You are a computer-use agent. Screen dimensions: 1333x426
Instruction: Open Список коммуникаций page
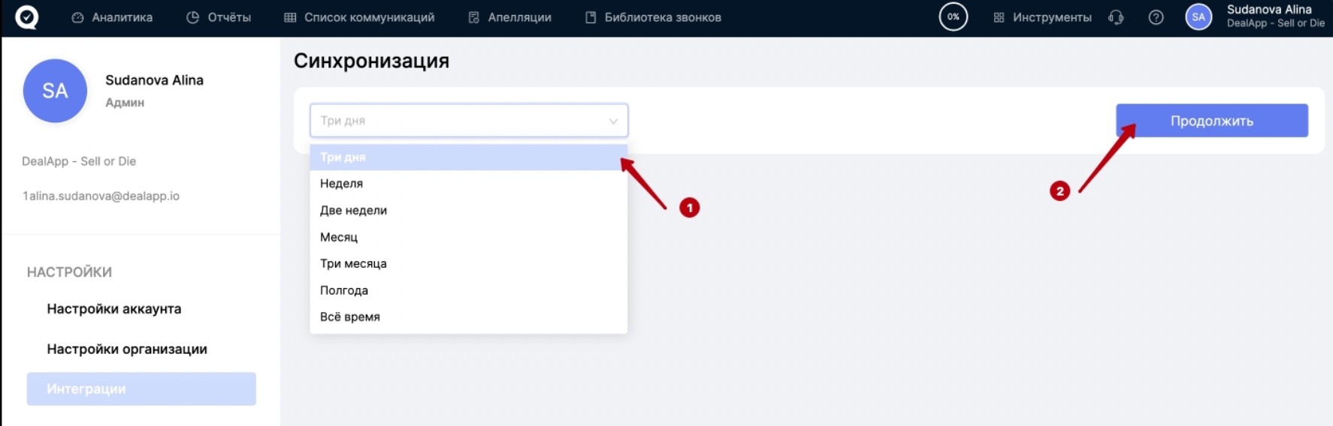click(359, 17)
